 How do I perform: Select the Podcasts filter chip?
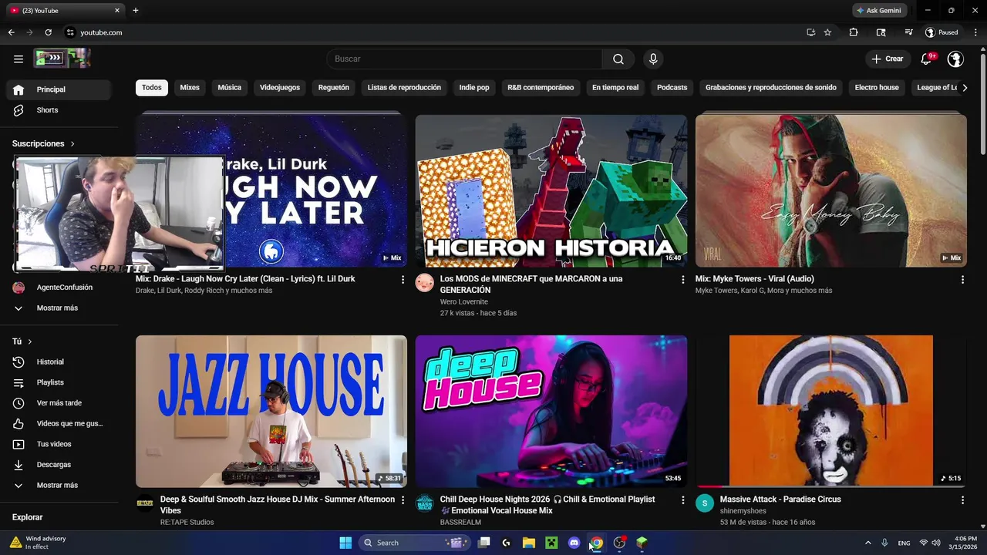point(672,88)
